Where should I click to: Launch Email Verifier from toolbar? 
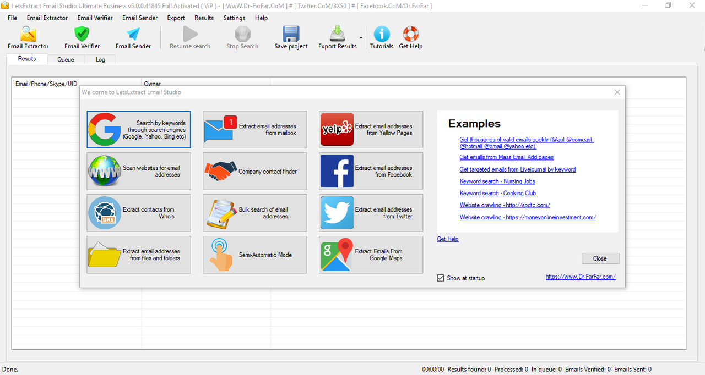[x=82, y=38]
